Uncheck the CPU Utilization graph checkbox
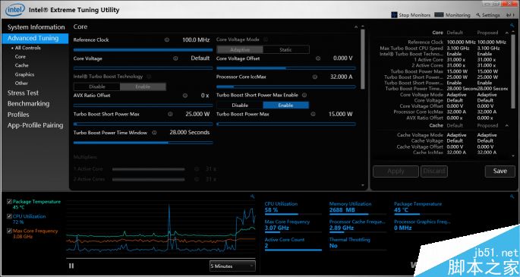 tap(9, 216)
